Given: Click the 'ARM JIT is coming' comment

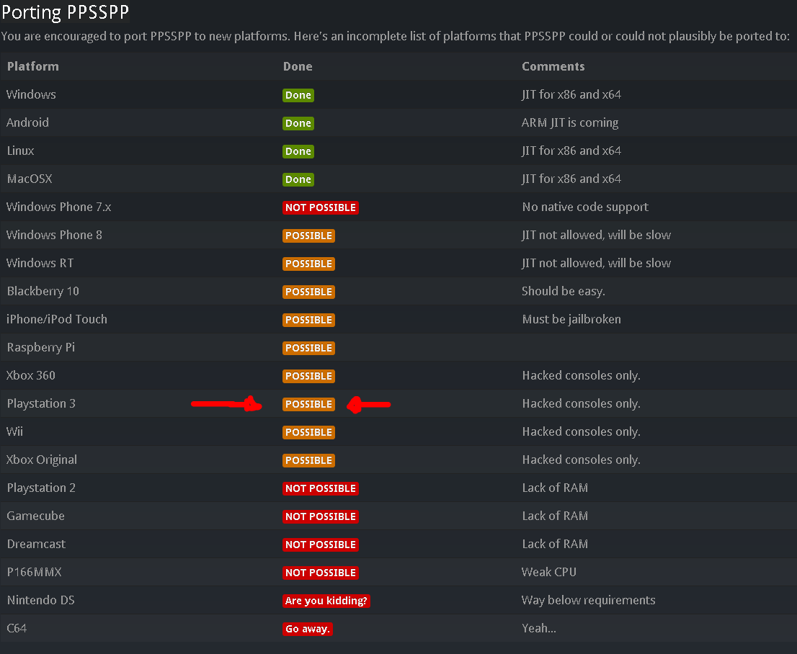Looking at the screenshot, I should 570,123.
